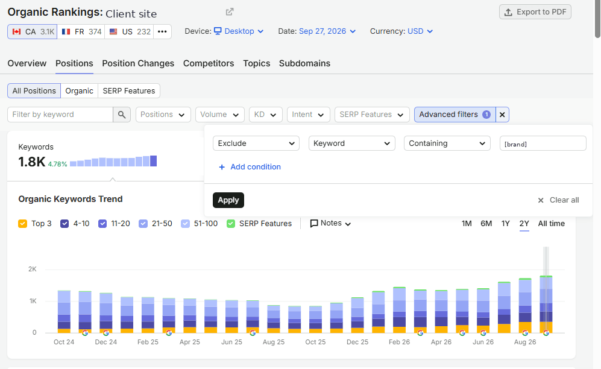Click the Google update marker under Jun 26
The height and width of the screenshot is (369, 601).
[x=483, y=333]
